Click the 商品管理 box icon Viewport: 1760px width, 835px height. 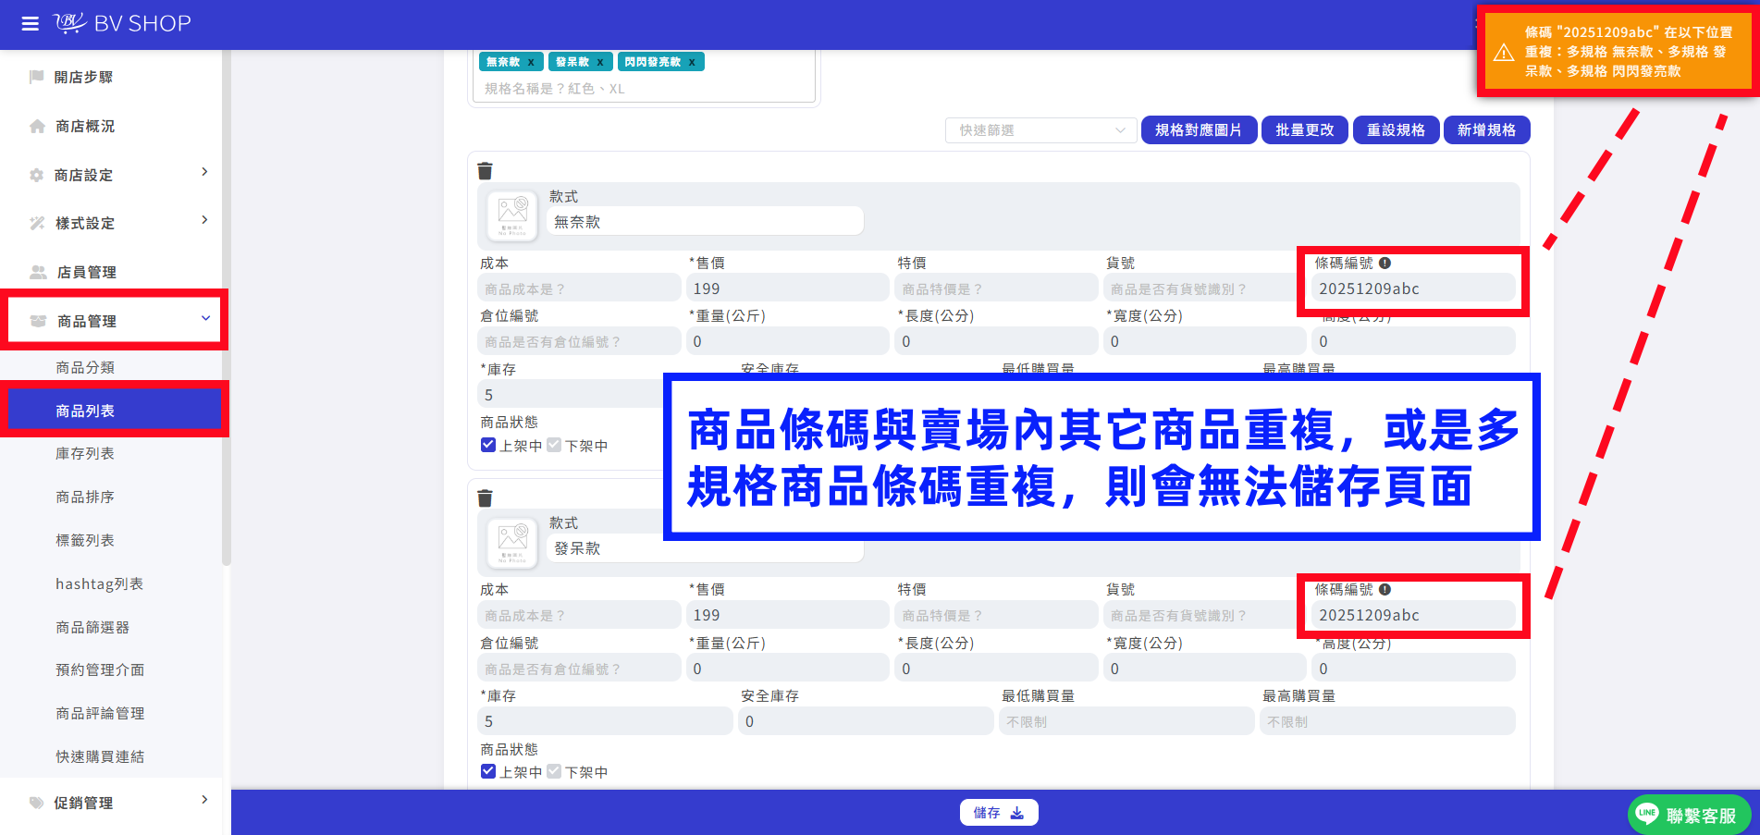tap(38, 321)
